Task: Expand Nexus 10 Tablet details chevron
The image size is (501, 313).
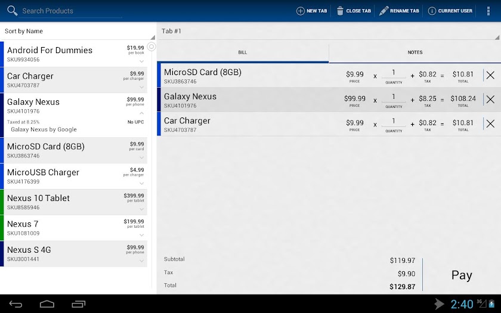Action: tap(141, 209)
